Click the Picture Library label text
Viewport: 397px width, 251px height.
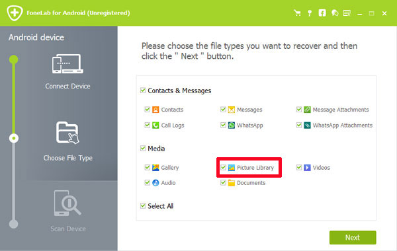pos(255,168)
